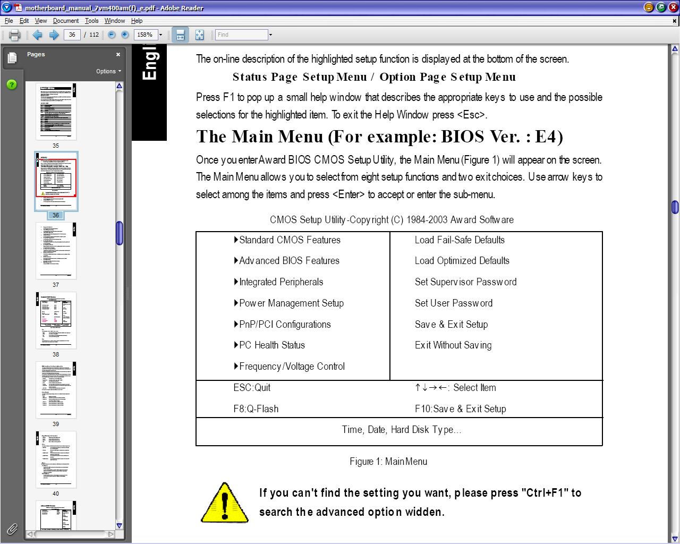Click 'PC Health Status' text

(272, 345)
